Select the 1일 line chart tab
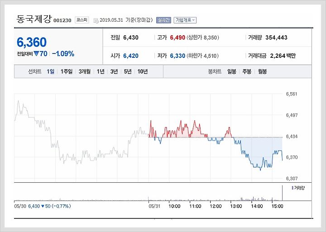The image size is (326, 232). pos(51,71)
